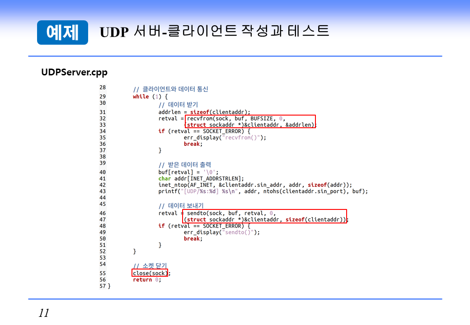Click 'char addr[INET_ADDRSTRLEN];' line
This screenshot has width=470, height=325.
tap(201, 179)
